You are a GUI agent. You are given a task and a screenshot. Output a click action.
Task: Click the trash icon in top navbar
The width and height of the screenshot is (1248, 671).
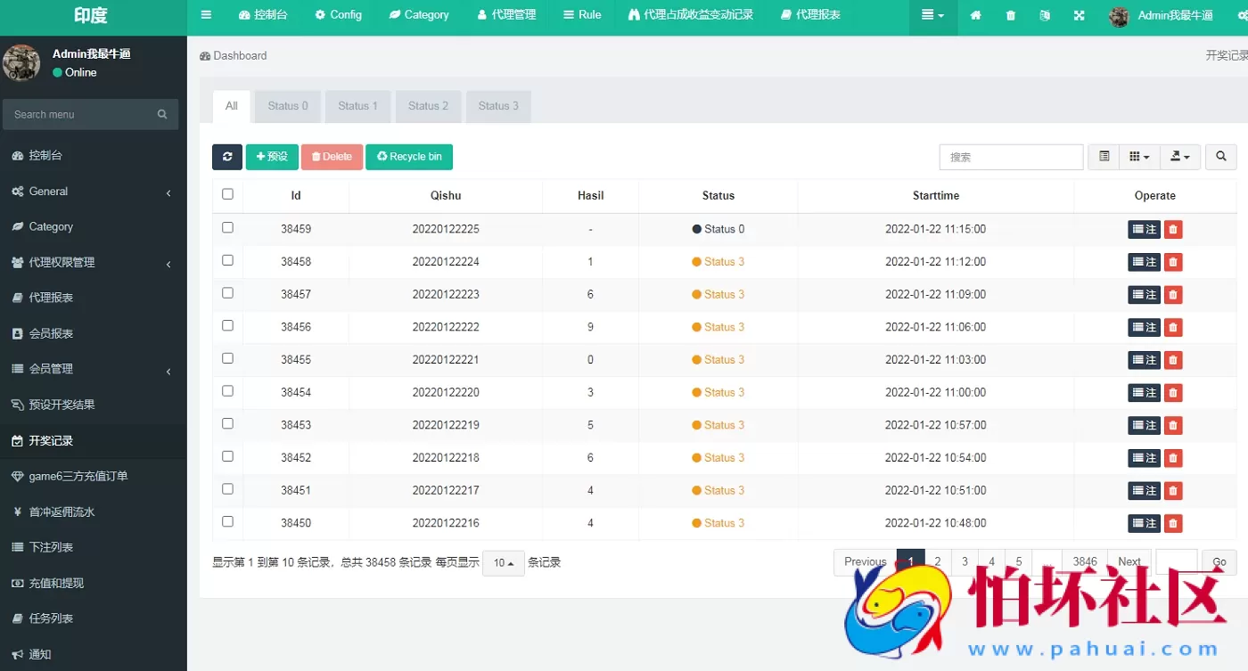click(1010, 15)
